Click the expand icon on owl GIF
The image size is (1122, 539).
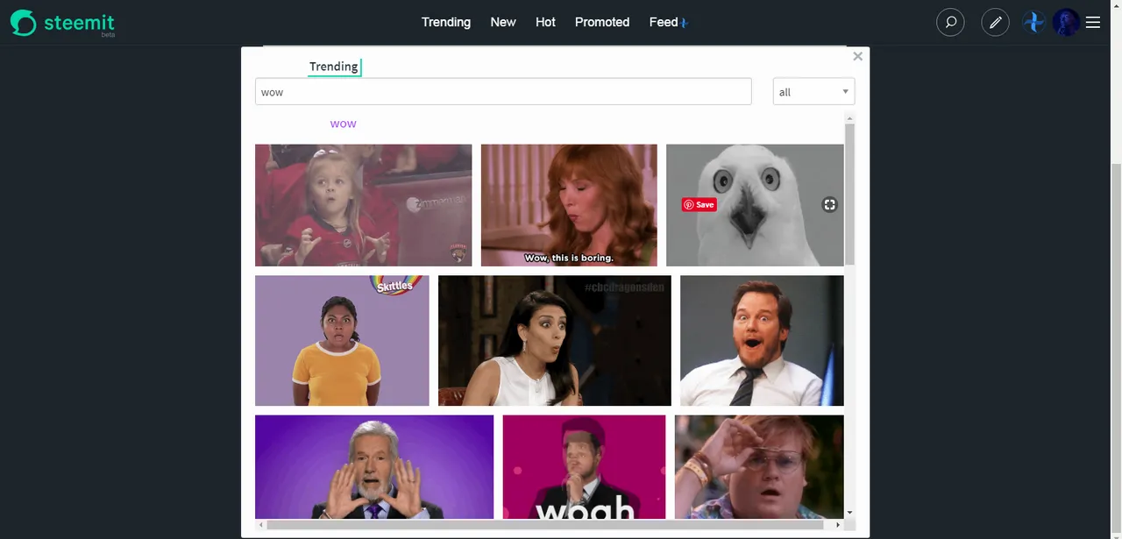point(829,204)
